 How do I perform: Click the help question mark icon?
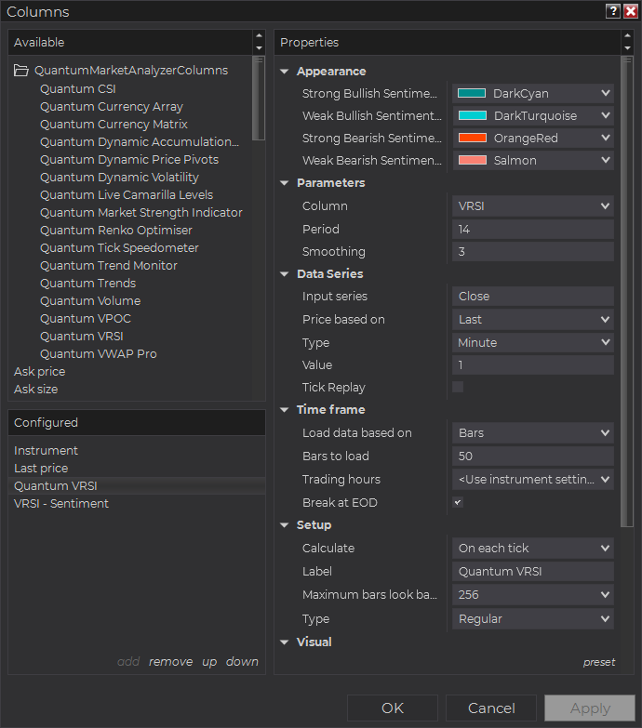[613, 11]
